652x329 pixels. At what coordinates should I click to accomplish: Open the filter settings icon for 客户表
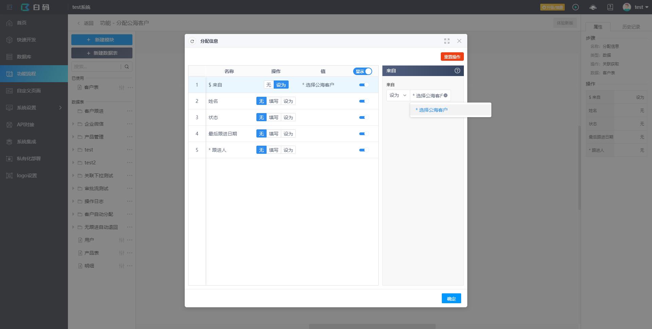coord(122,88)
